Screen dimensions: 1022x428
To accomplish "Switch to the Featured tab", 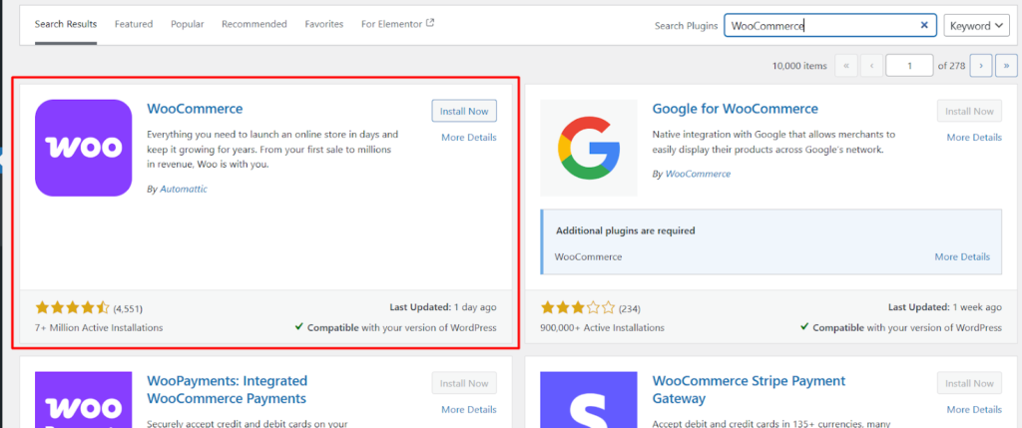I will [x=134, y=24].
